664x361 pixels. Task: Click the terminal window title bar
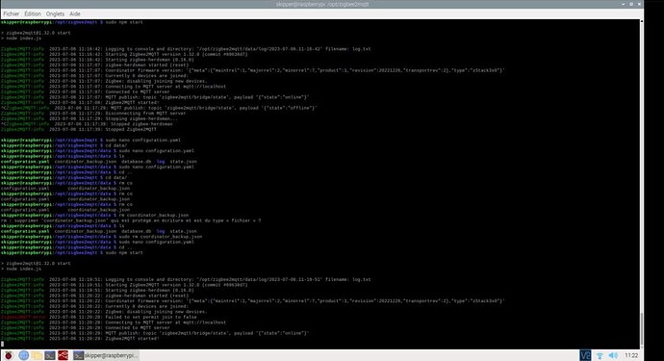[x=321, y=4]
